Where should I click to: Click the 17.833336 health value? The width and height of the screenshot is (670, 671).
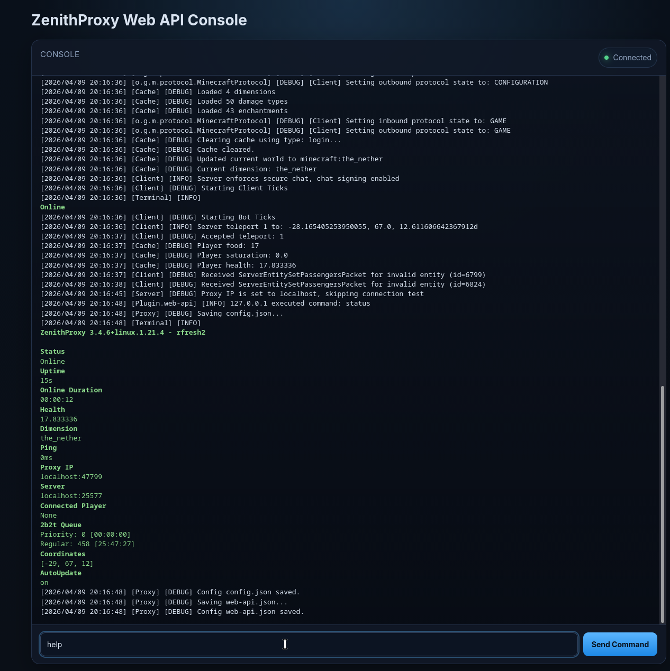click(x=59, y=419)
